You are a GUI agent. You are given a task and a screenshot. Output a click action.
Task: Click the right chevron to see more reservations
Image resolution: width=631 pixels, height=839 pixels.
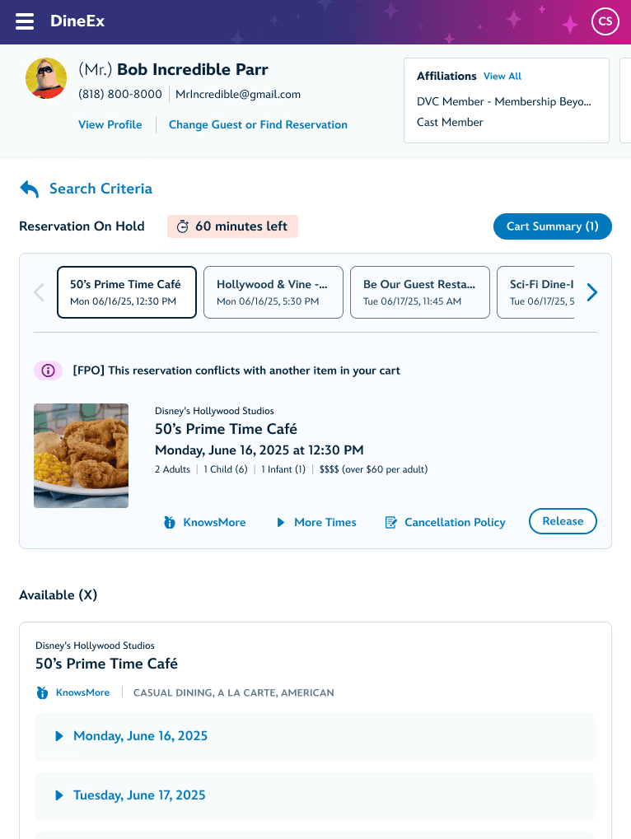591,292
